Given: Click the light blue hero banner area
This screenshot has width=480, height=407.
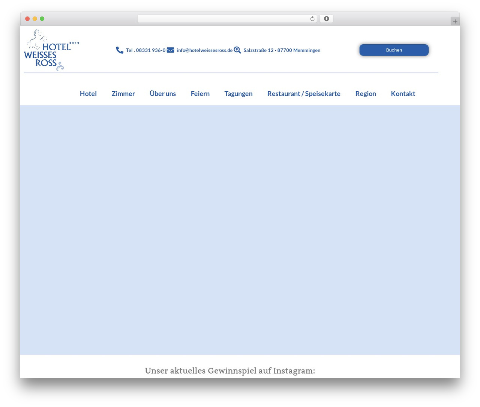Looking at the screenshot, I should click(240, 230).
